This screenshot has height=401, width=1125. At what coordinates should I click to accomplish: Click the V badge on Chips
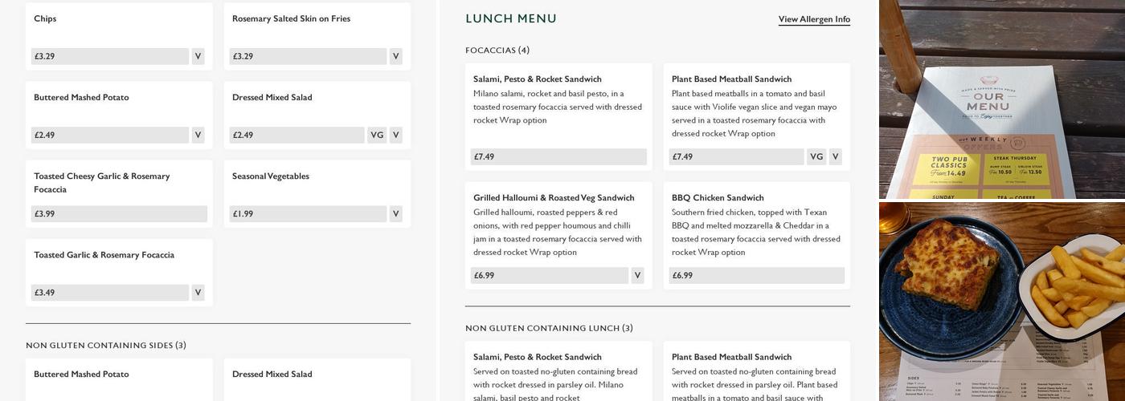[x=198, y=56]
